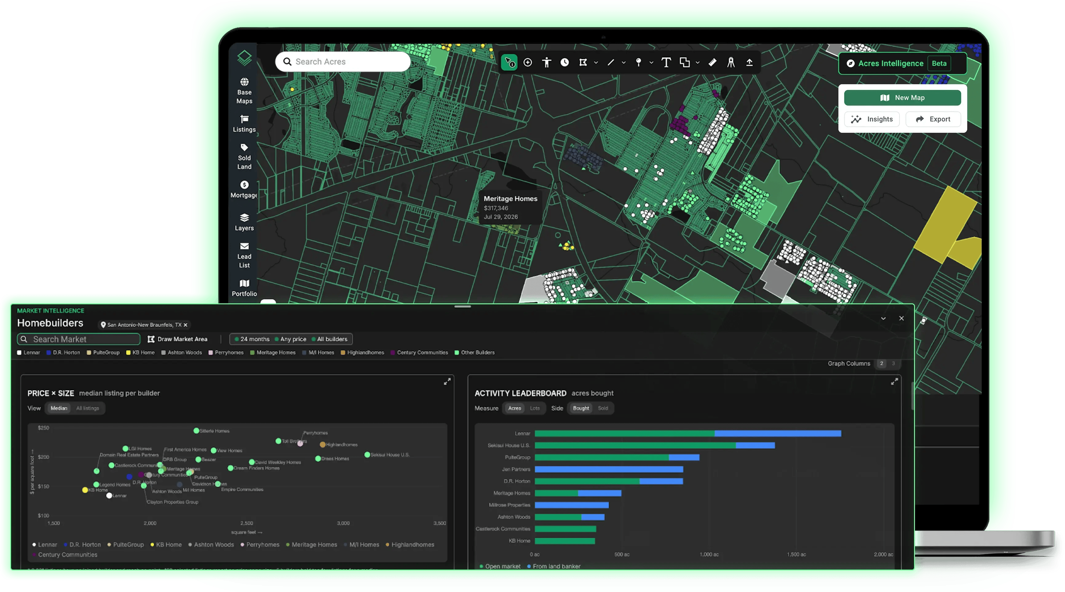Viewport: 1065px width, 592px height.
Task: Click the Lennar bar in leaderboard
Action: pos(687,434)
